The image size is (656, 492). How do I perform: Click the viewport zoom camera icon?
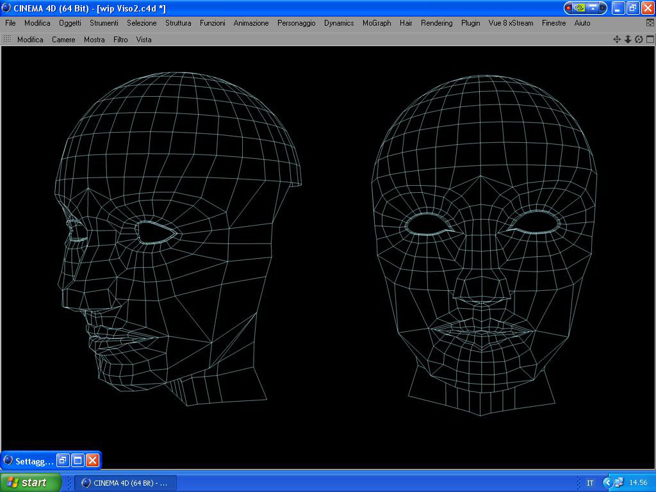pyautogui.click(x=628, y=39)
